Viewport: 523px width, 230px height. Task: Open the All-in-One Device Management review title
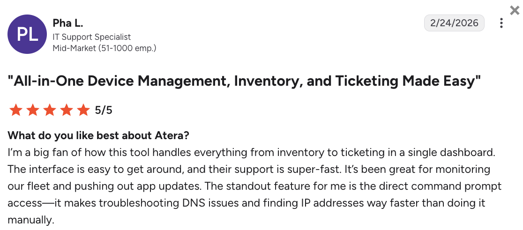[x=244, y=81]
